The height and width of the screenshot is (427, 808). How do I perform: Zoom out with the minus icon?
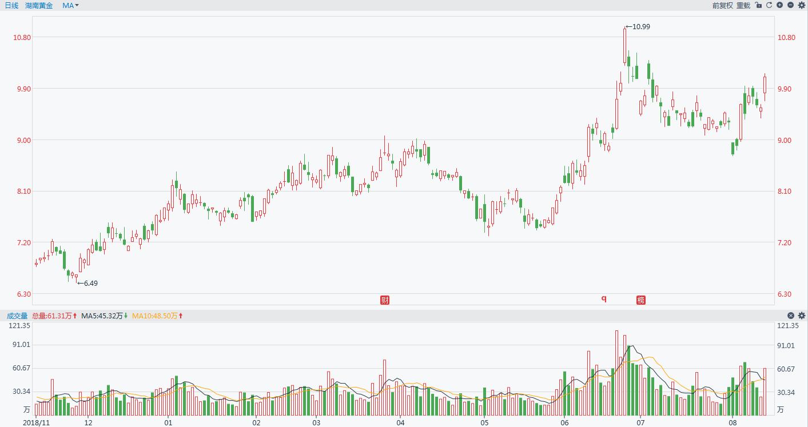pos(791,5)
